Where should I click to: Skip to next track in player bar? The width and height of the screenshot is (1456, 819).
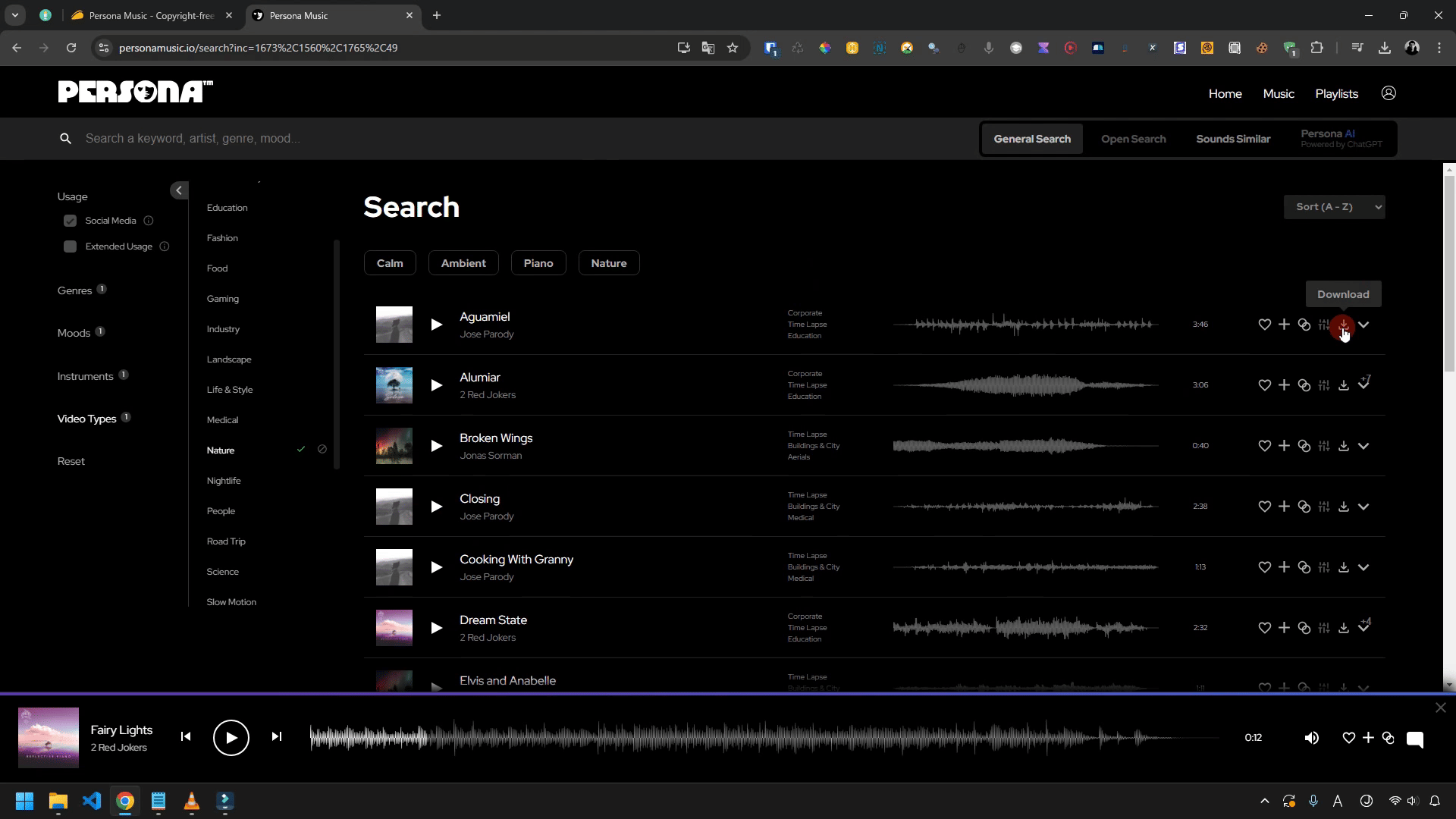tap(277, 736)
